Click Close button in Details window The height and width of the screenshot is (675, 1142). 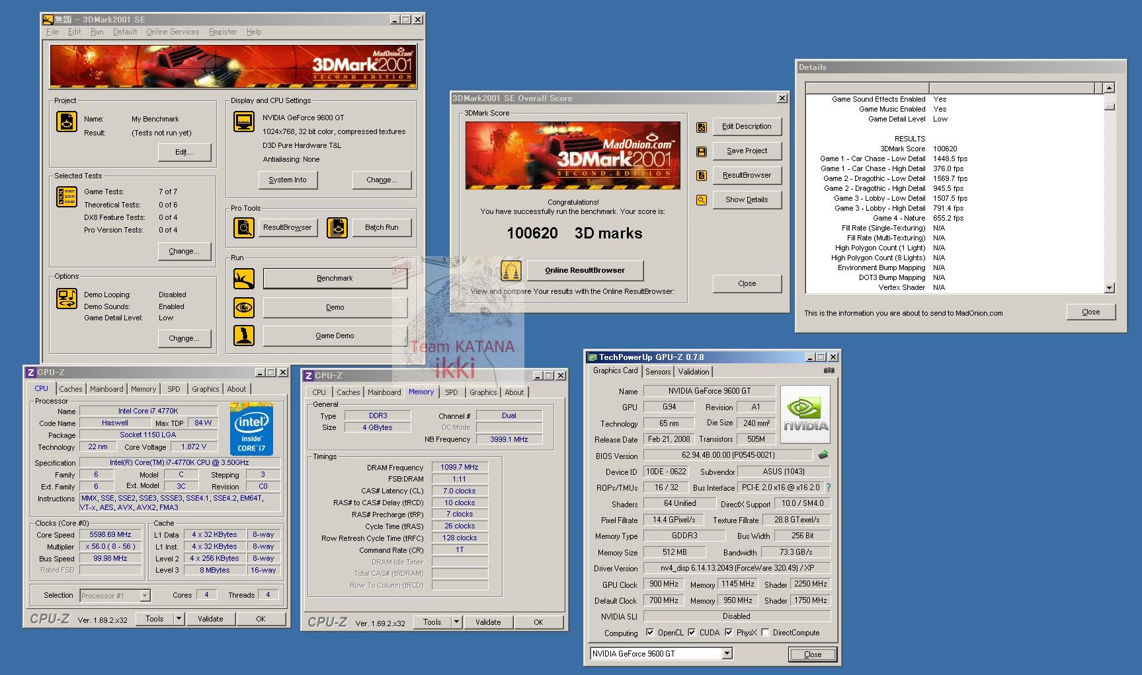pos(1090,312)
